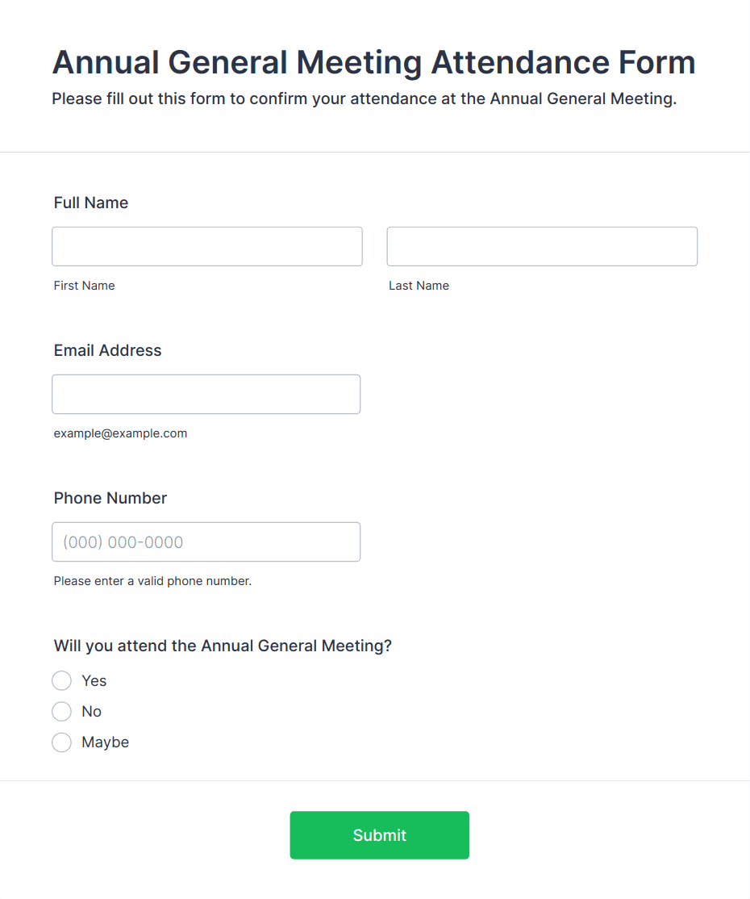Click the "Last Name" sublabel under input
The height and width of the screenshot is (899, 750).
point(419,286)
